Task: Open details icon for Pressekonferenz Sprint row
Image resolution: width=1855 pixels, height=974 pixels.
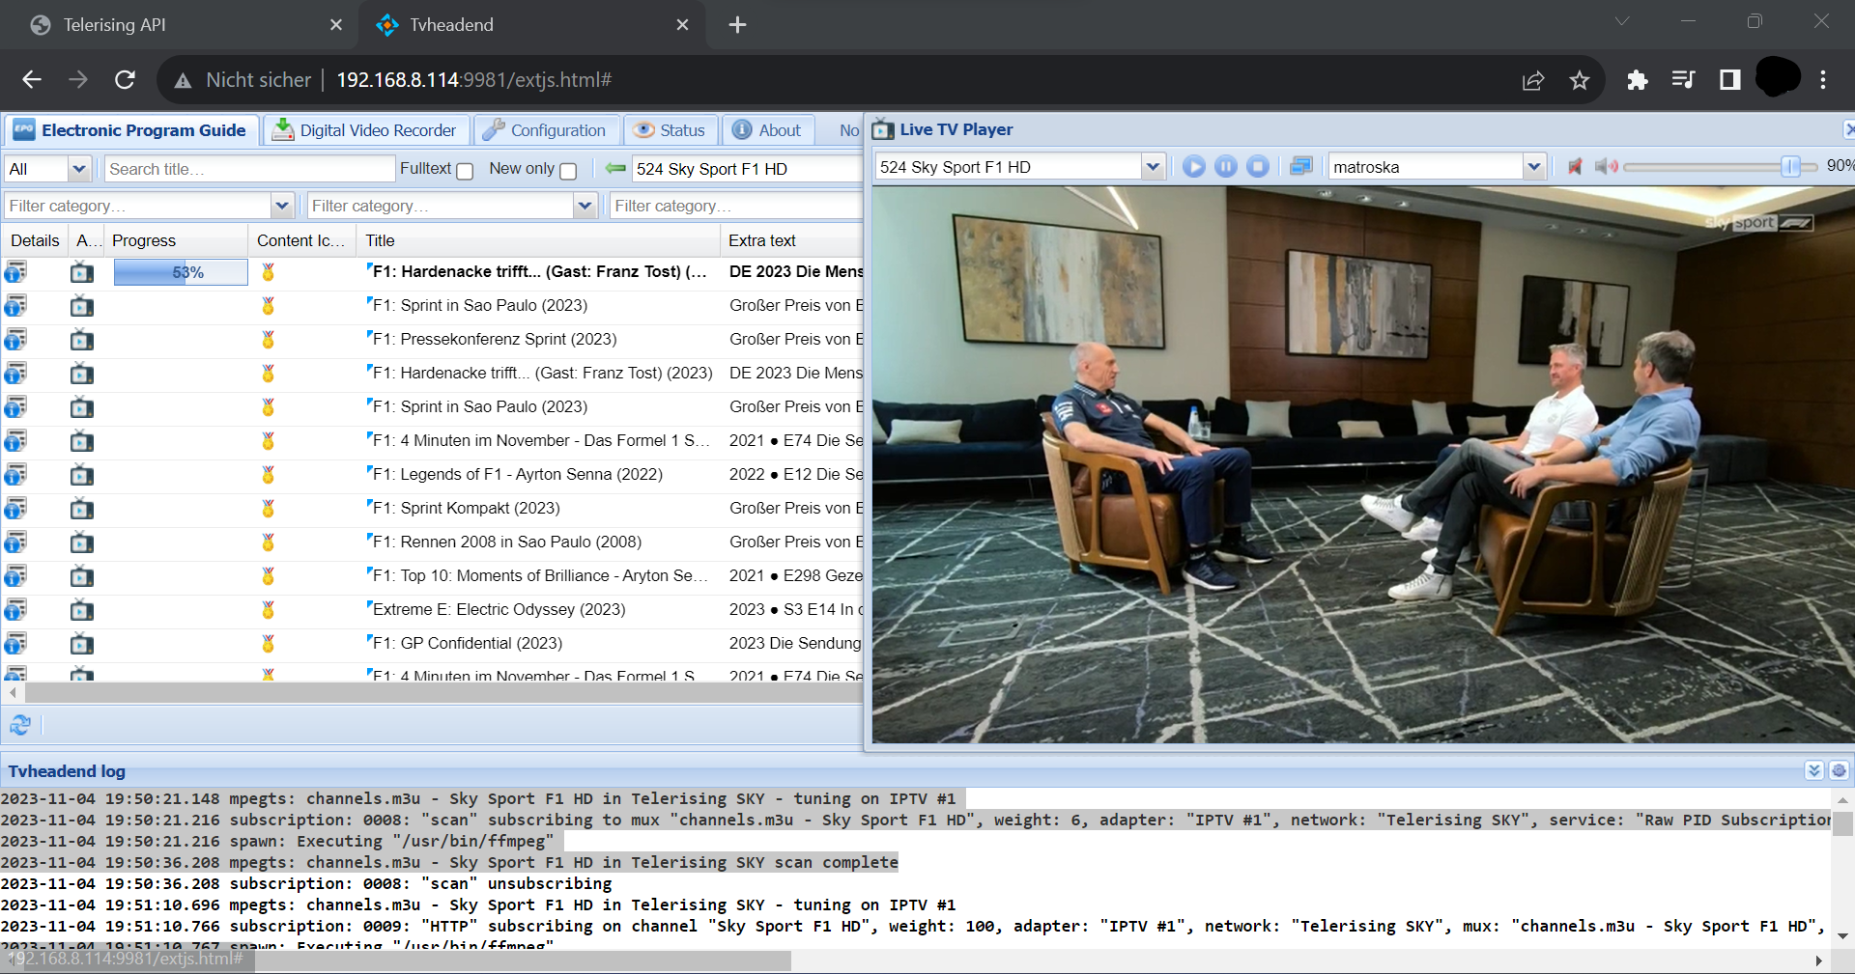Action: [x=15, y=340]
